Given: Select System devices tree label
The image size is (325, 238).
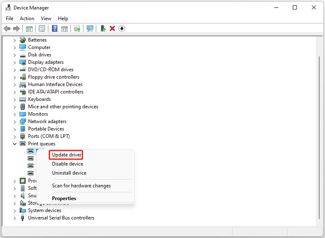Looking at the screenshot, I should pos(45,210).
